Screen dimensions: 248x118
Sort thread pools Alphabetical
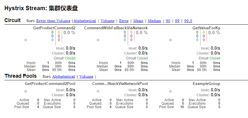point(63,77)
